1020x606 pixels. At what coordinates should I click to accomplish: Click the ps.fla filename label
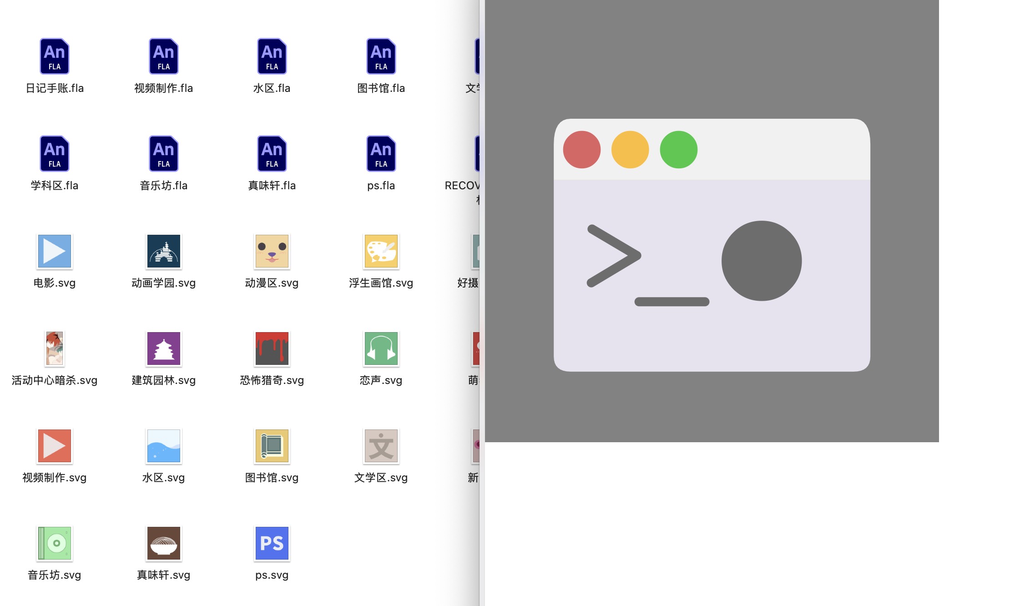click(x=381, y=186)
